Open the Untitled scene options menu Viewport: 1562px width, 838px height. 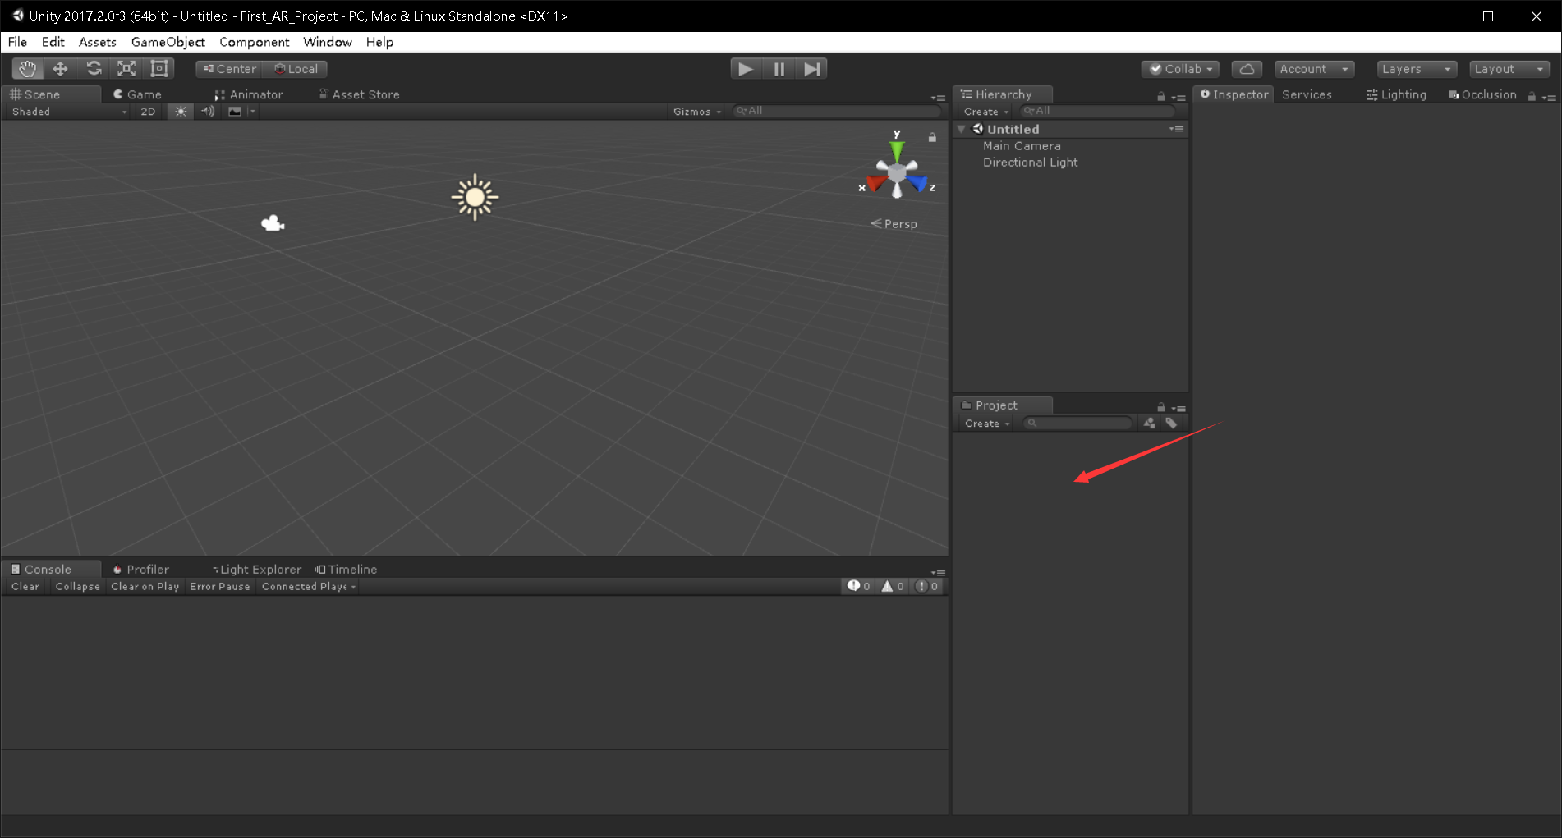(x=1177, y=129)
